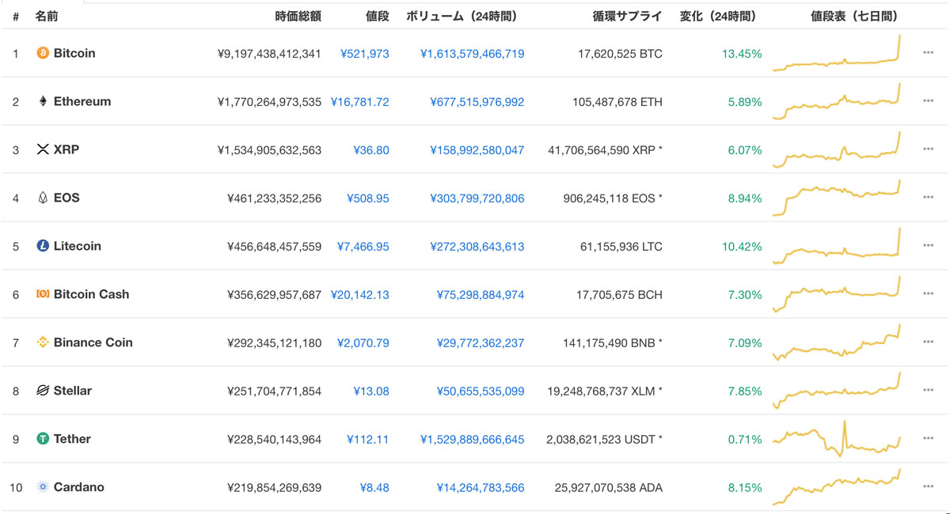Click the Cardano logo icon

tap(43, 487)
